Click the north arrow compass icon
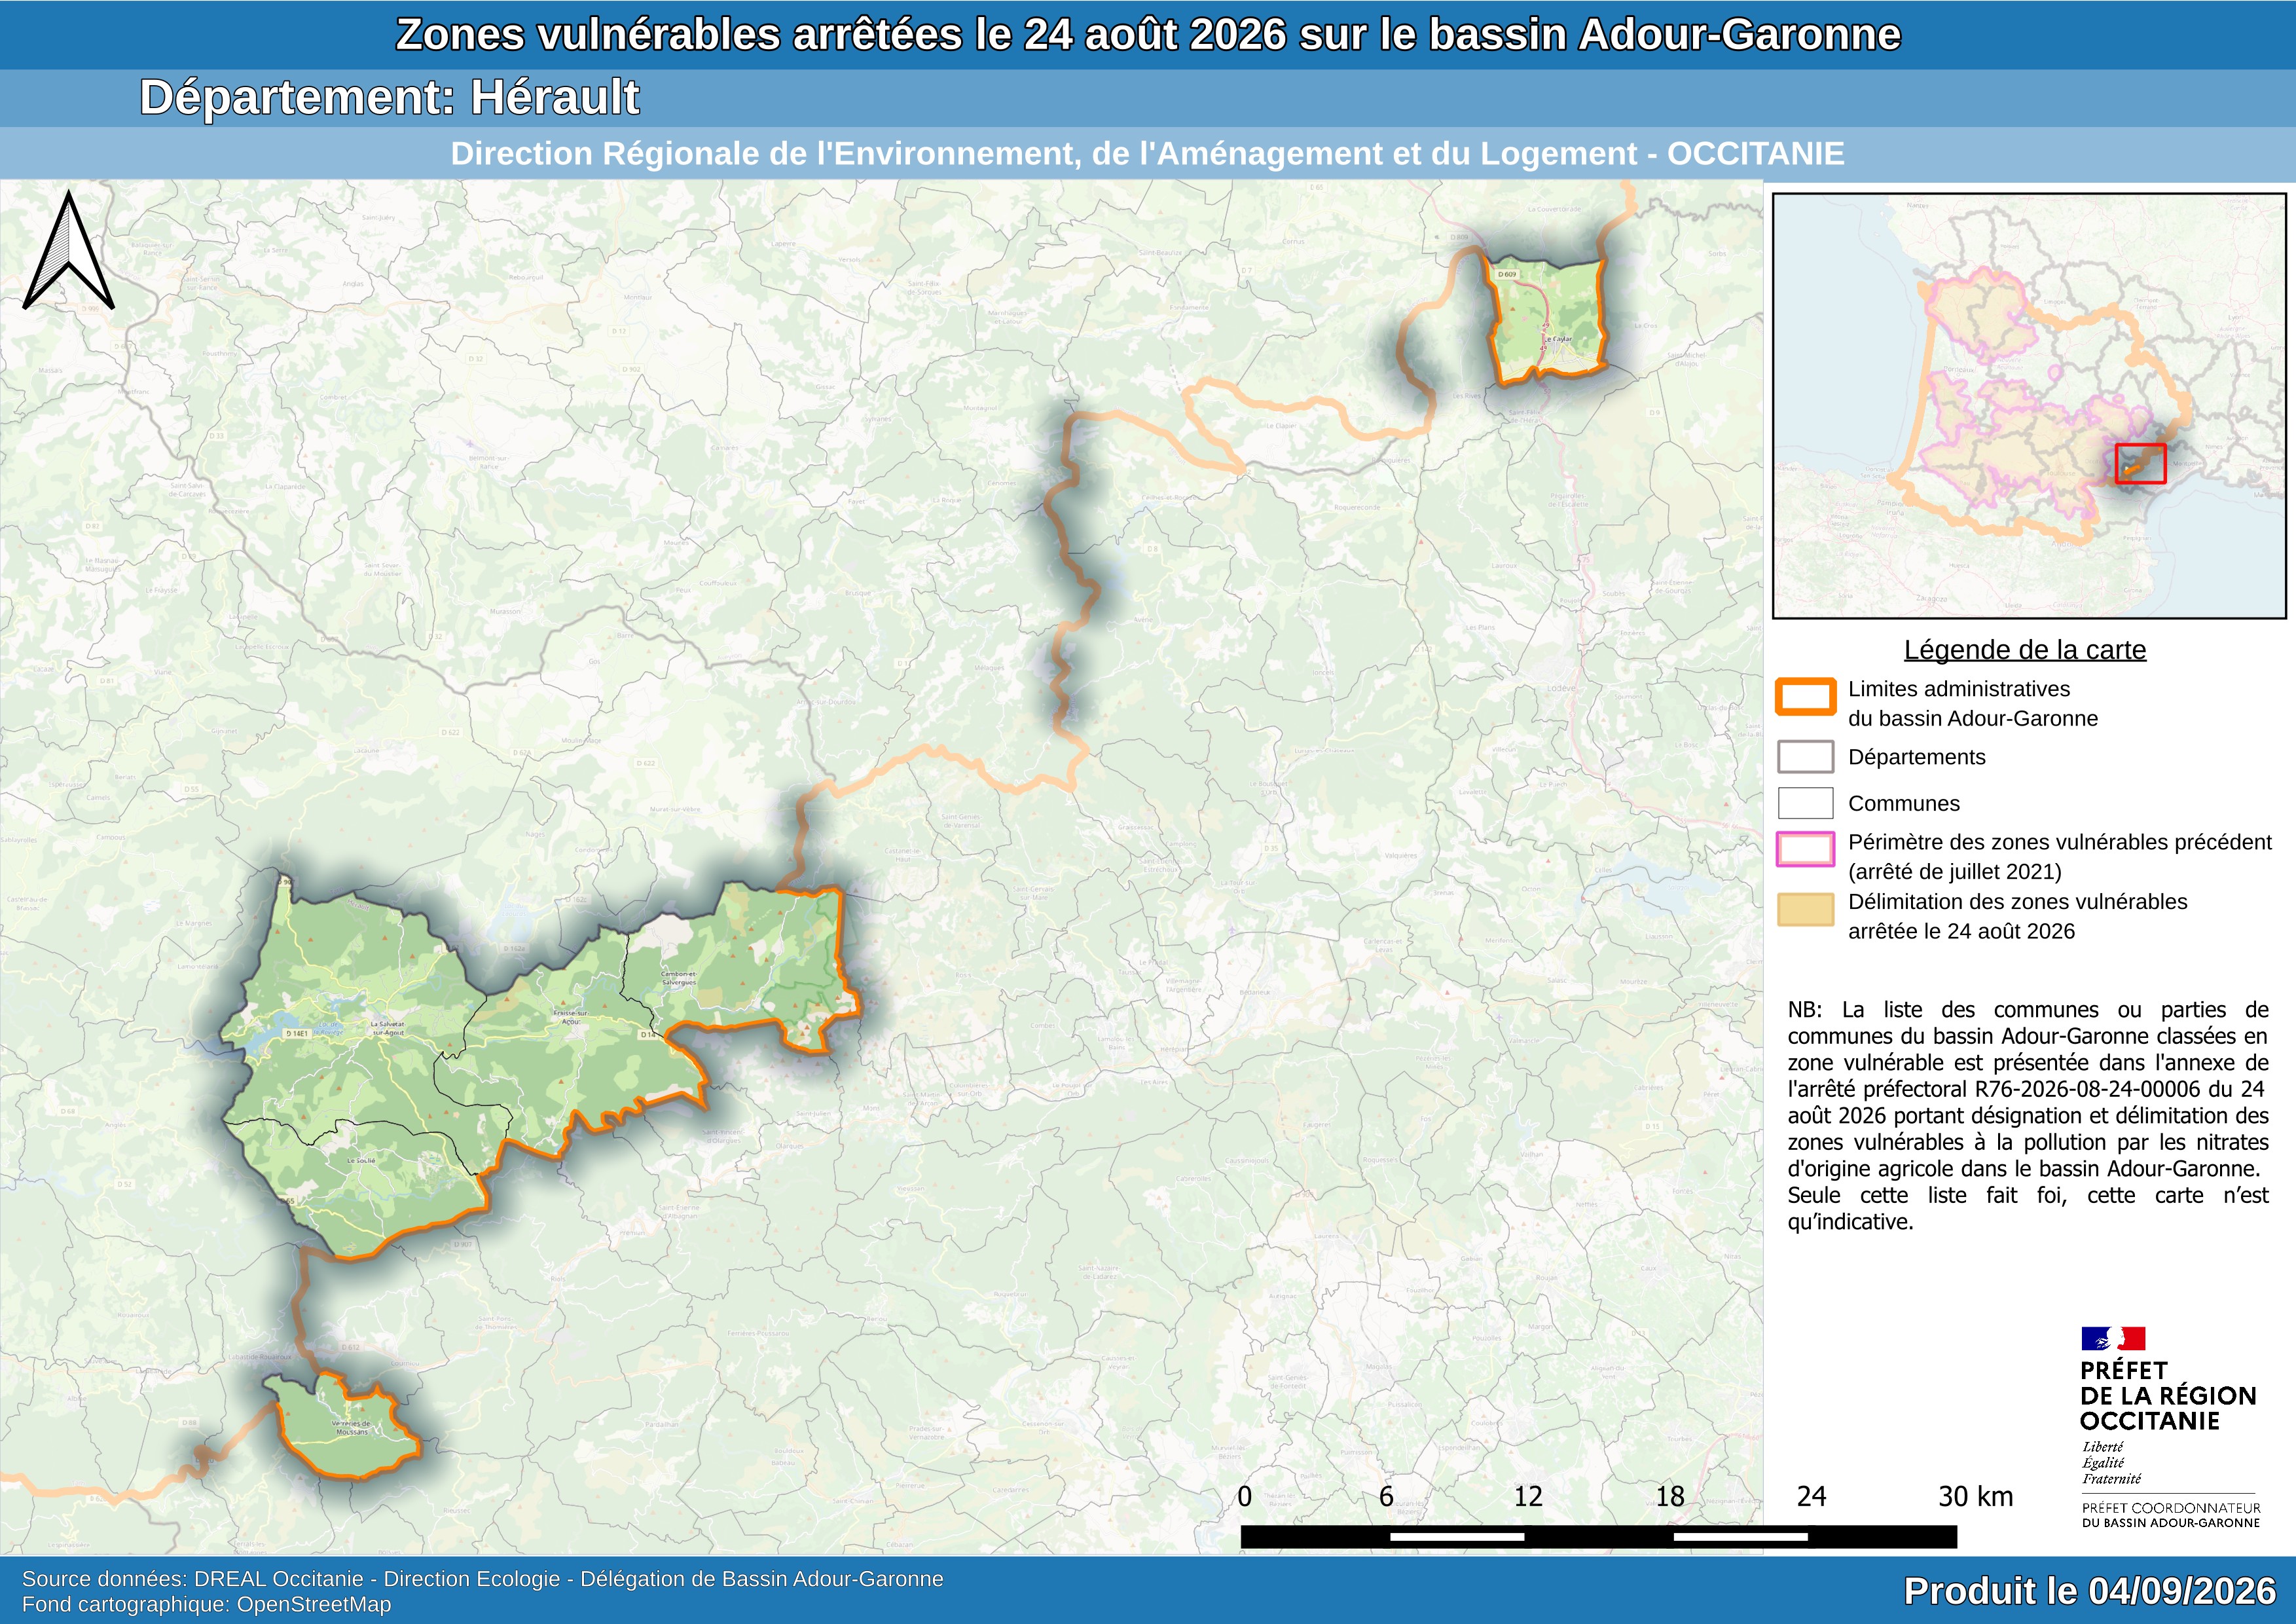The width and height of the screenshot is (2296, 1624). point(68,250)
